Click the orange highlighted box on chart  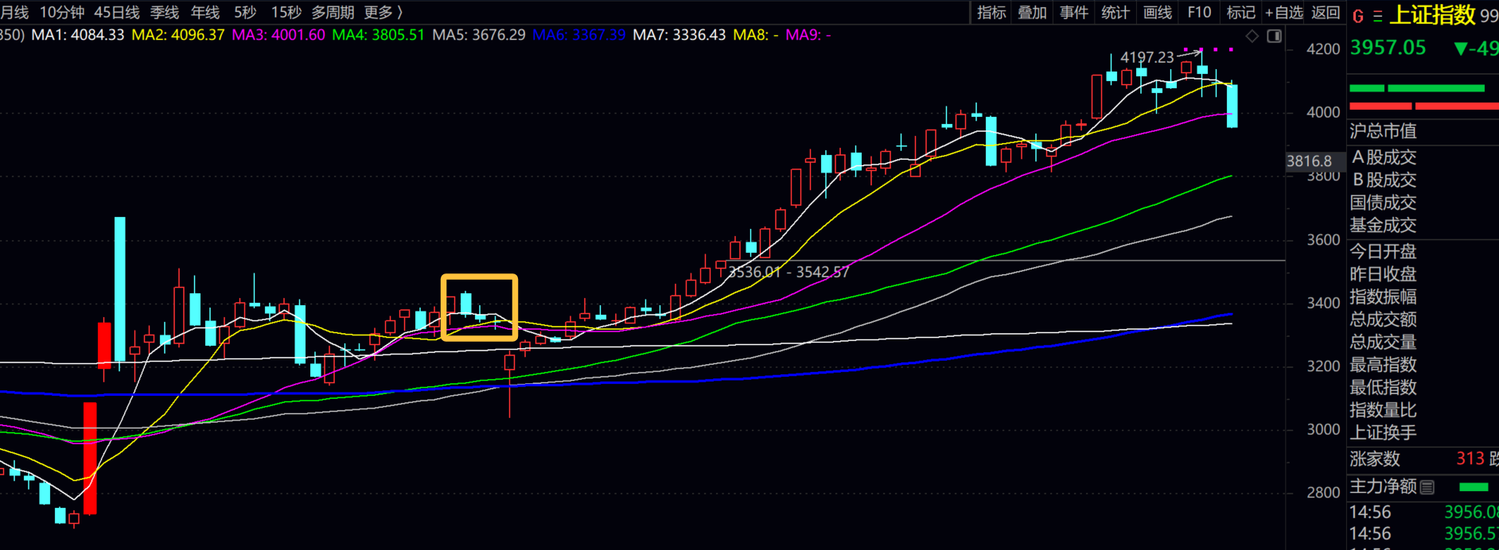480,308
